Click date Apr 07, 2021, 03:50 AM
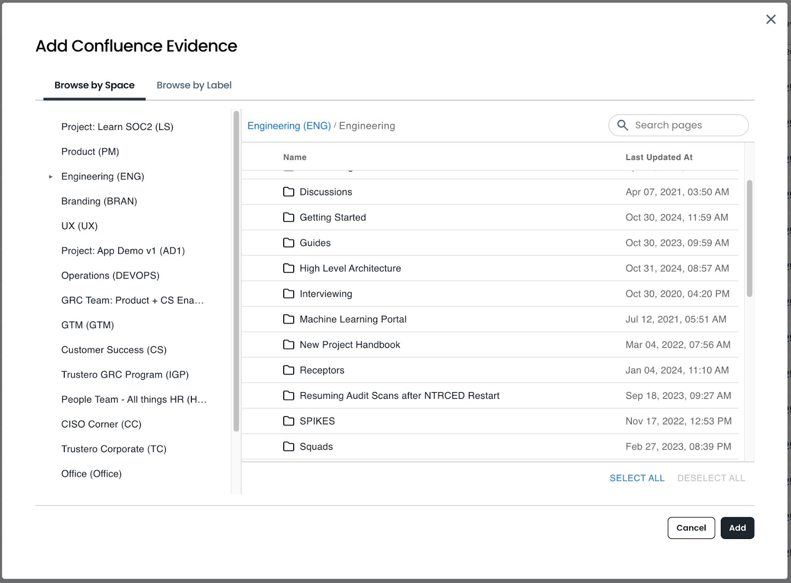The image size is (791, 583). 677,192
